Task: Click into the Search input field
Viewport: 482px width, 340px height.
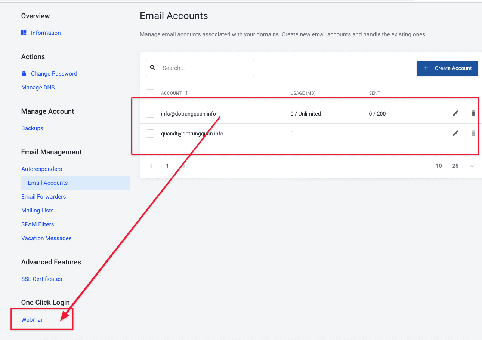Action: pyautogui.click(x=206, y=68)
